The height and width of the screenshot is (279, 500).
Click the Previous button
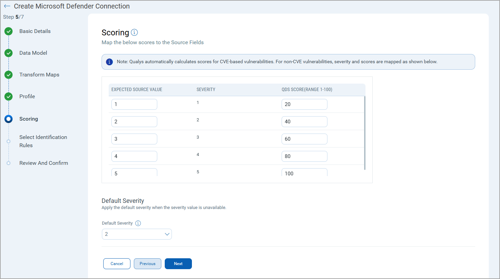click(147, 264)
